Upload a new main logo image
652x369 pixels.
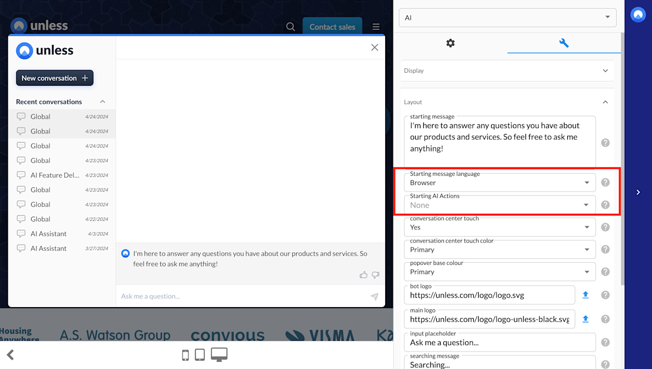[x=585, y=319]
